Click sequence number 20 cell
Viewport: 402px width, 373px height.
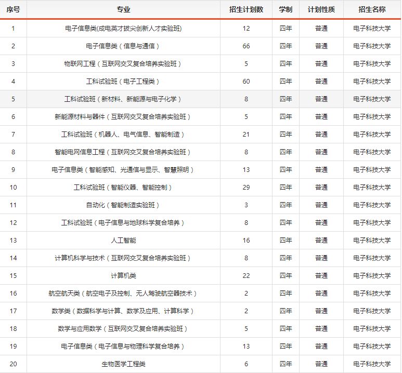pos(13,364)
